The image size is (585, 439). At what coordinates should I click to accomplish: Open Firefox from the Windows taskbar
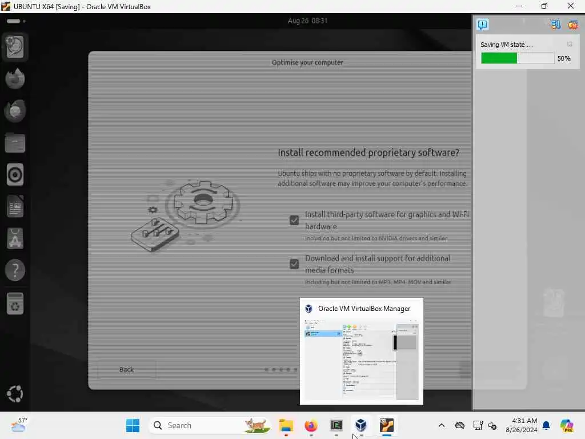tap(311, 425)
